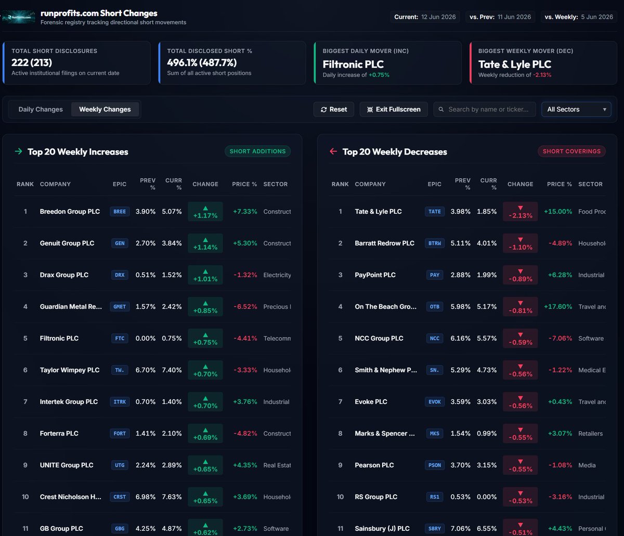This screenshot has width=624, height=536.
Task: Select Breedon Group PLC row name
Action: [x=70, y=211]
